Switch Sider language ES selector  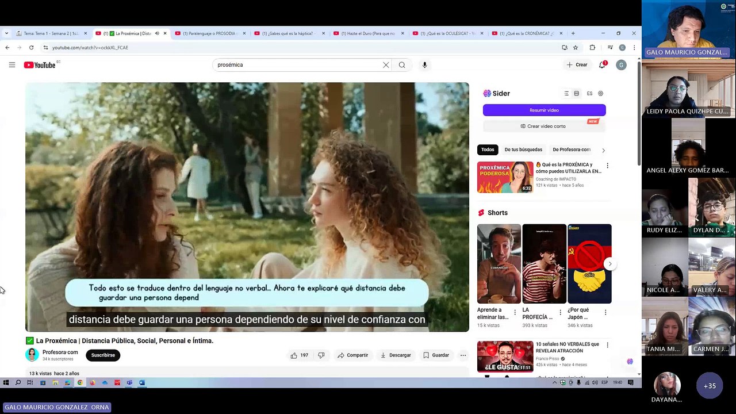tap(589, 93)
